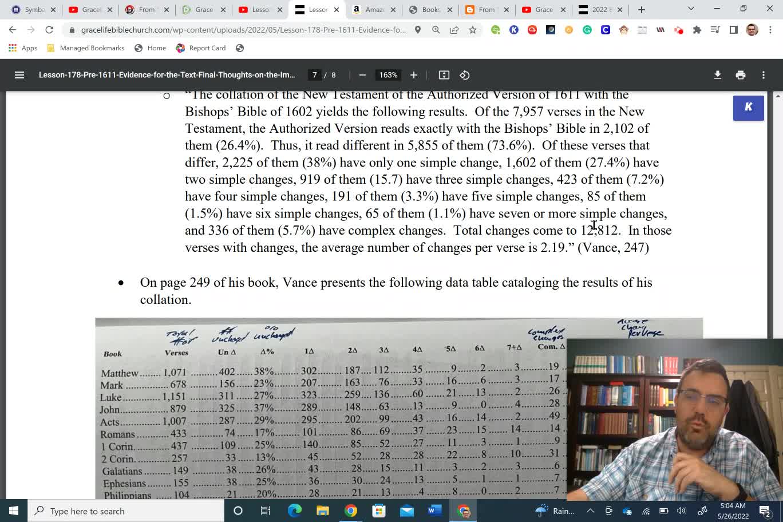Share this page icon in address bar
783x522 pixels.
click(454, 30)
